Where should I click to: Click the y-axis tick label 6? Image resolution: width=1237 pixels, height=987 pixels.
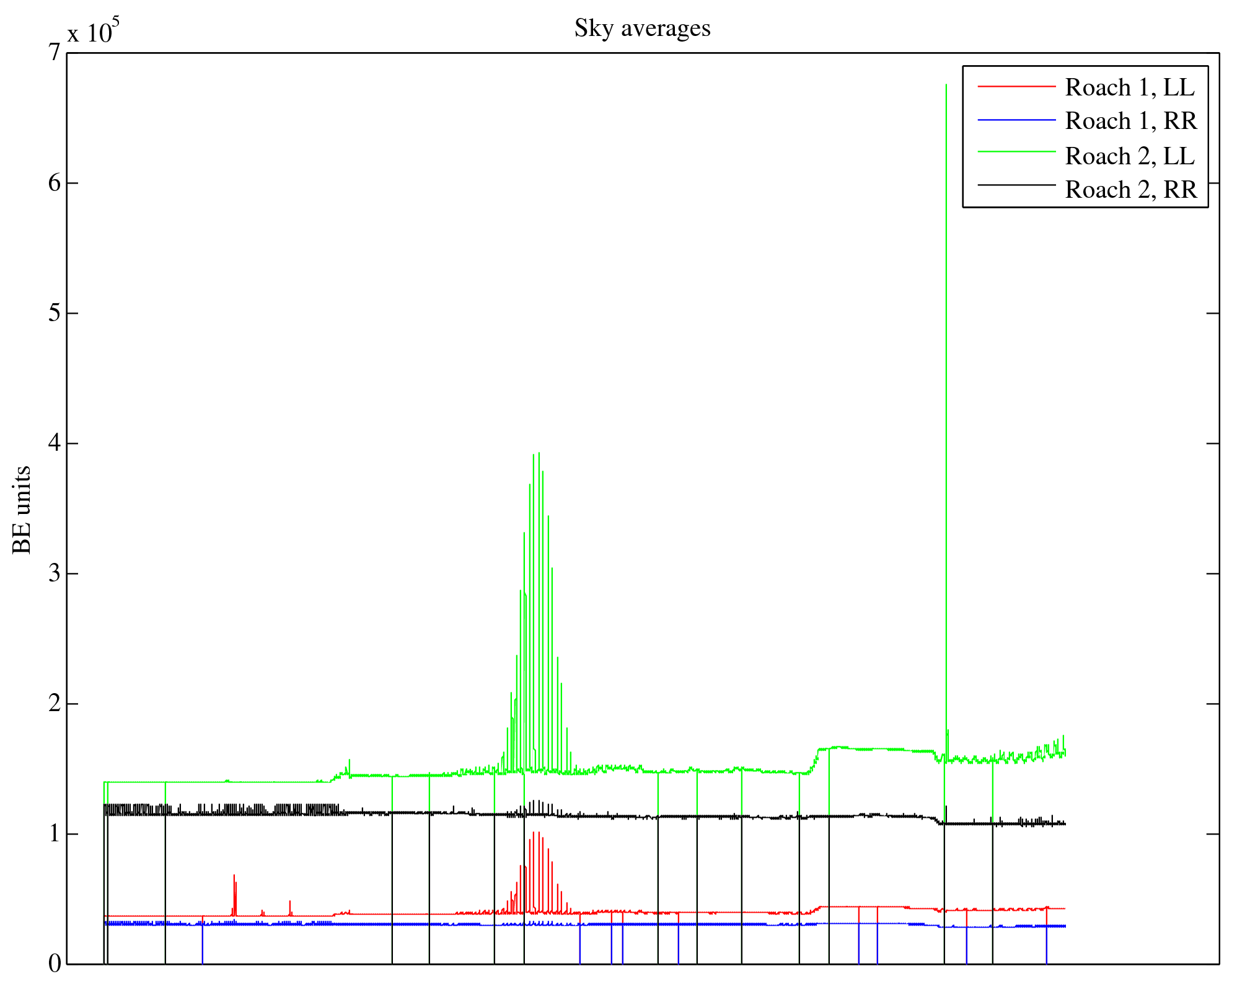[55, 183]
